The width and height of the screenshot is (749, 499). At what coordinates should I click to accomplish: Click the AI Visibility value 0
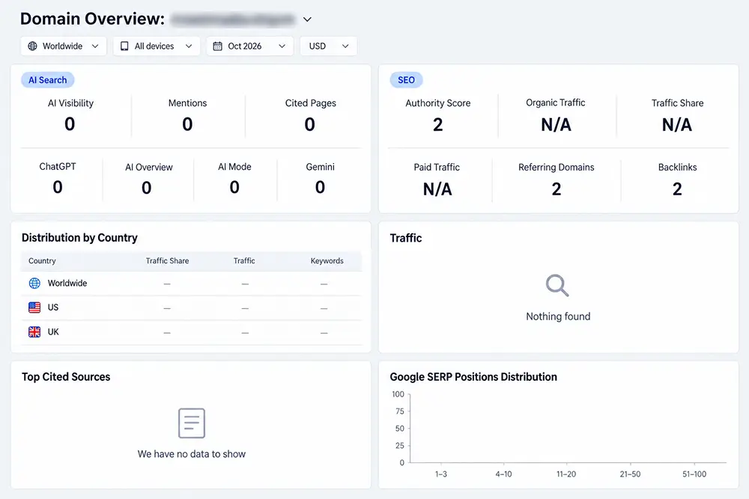click(70, 124)
